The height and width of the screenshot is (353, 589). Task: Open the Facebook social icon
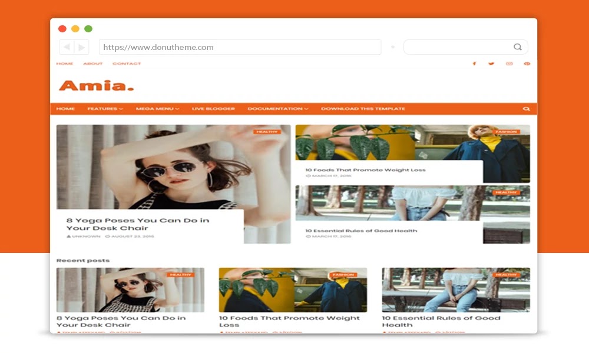click(474, 64)
